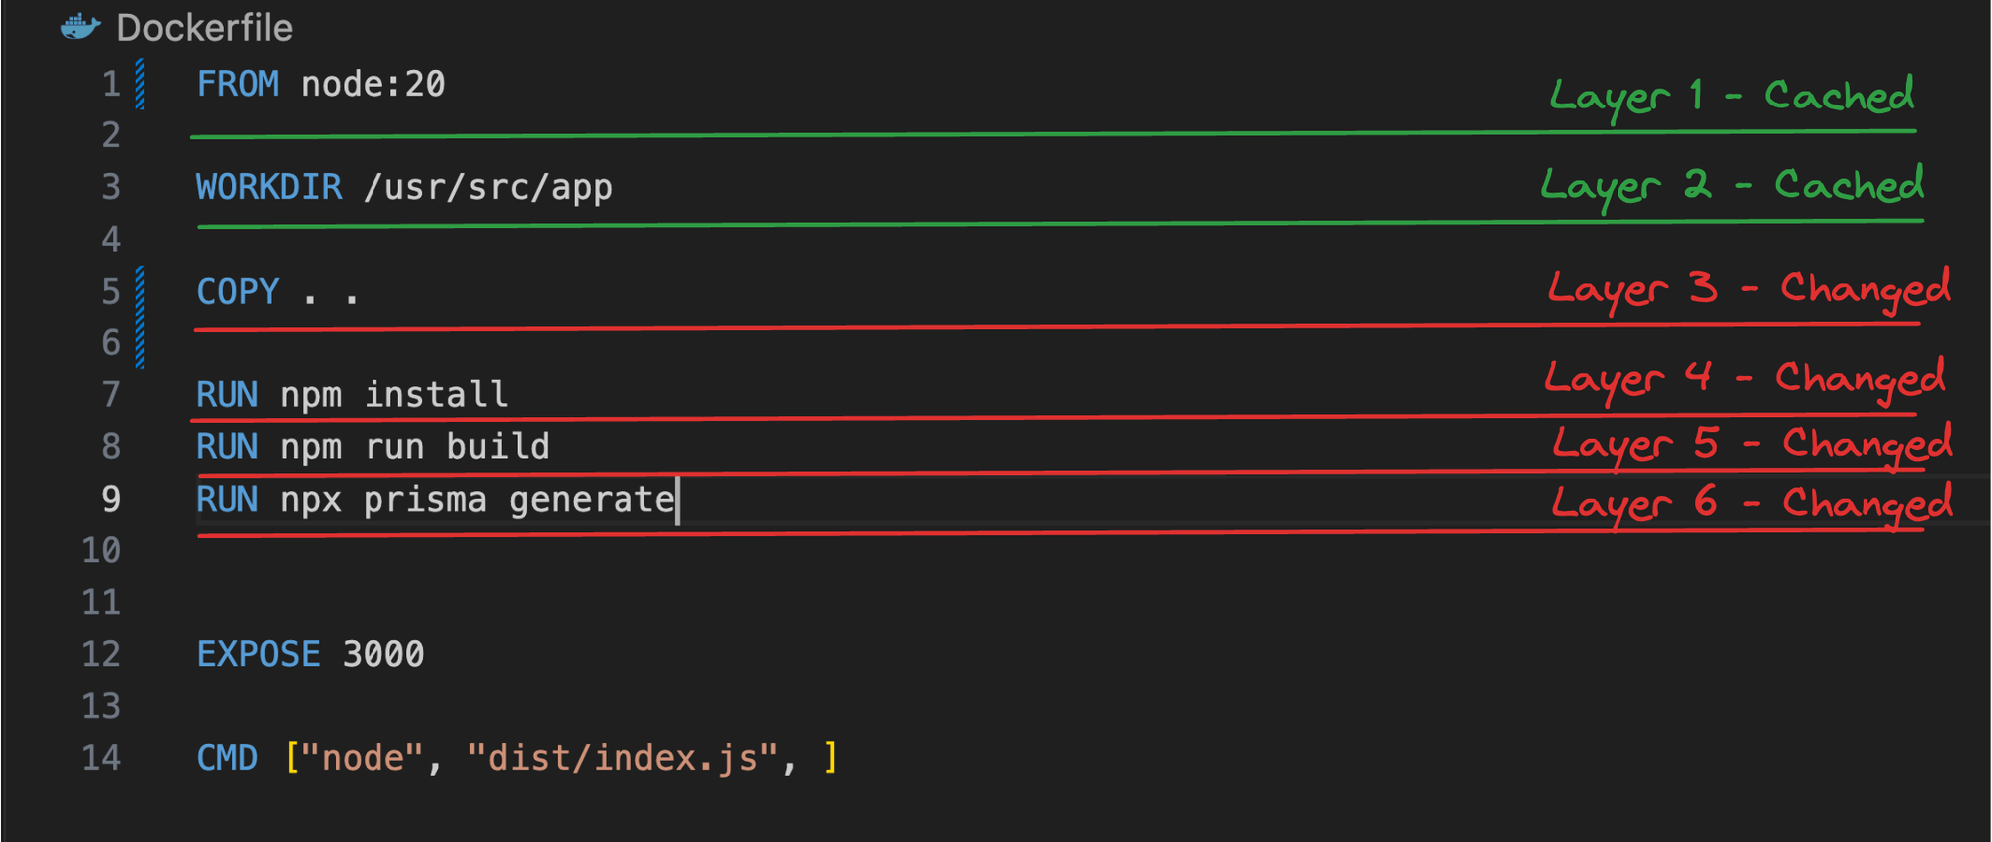This screenshot has height=842, width=1992.
Task: Click 'npx prisma generate' on line 9
Action: (x=478, y=499)
